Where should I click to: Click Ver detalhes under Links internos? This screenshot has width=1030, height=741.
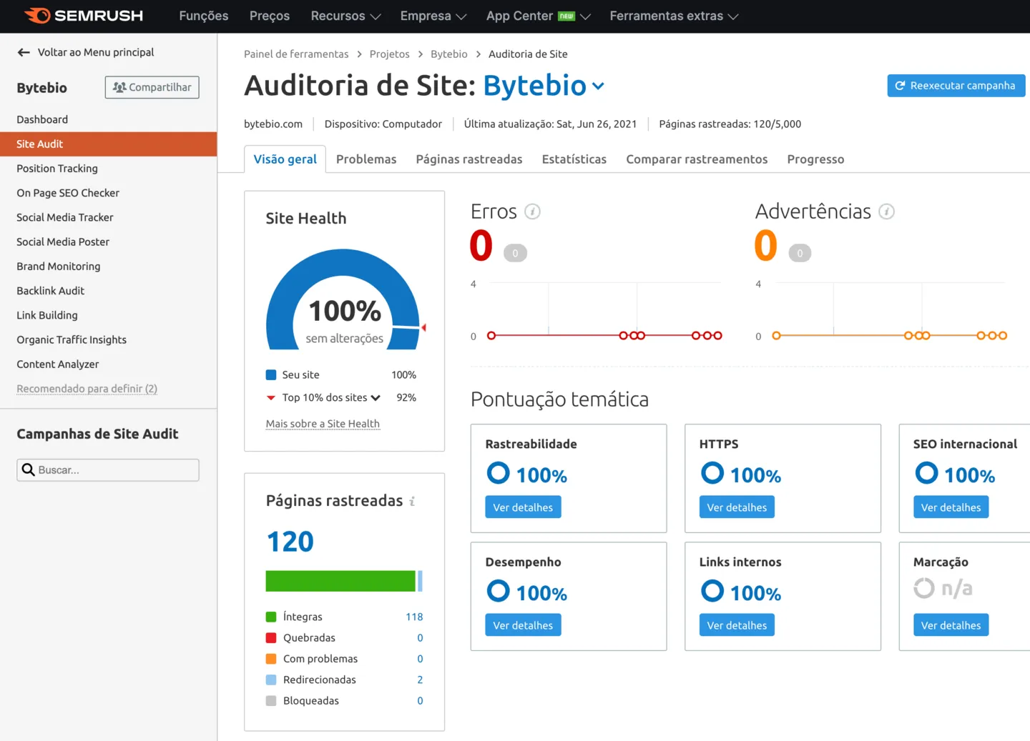click(737, 625)
